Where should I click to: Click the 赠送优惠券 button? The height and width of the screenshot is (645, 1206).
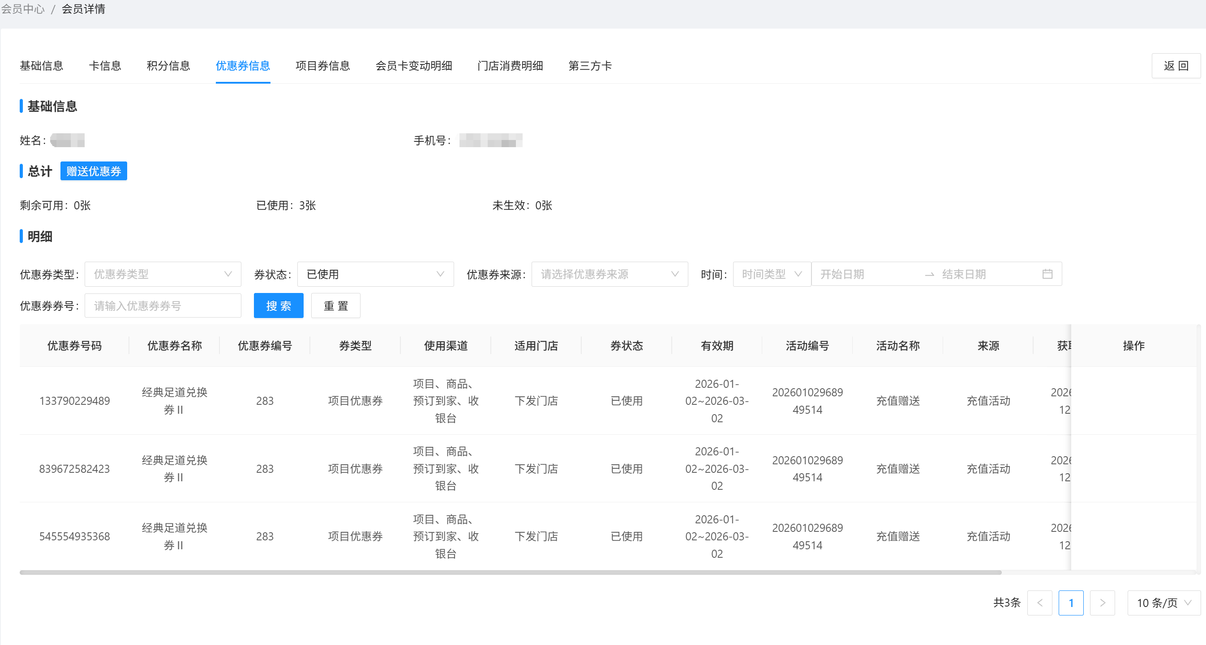click(94, 171)
